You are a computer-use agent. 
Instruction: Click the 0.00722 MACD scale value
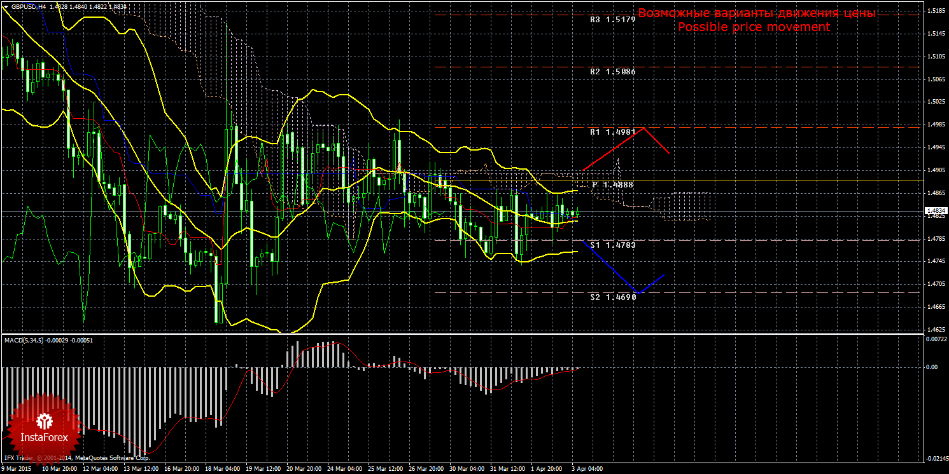coord(934,339)
